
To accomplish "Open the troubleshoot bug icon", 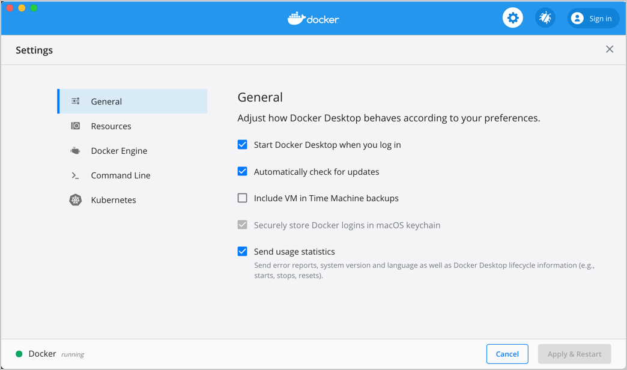I will (545, 18).
